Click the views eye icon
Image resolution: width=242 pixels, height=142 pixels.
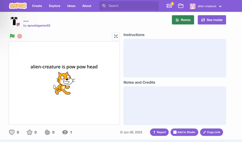tap(65, 132)
